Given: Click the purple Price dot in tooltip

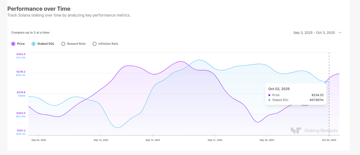Looking at the screenshot, I should point(269,95).
